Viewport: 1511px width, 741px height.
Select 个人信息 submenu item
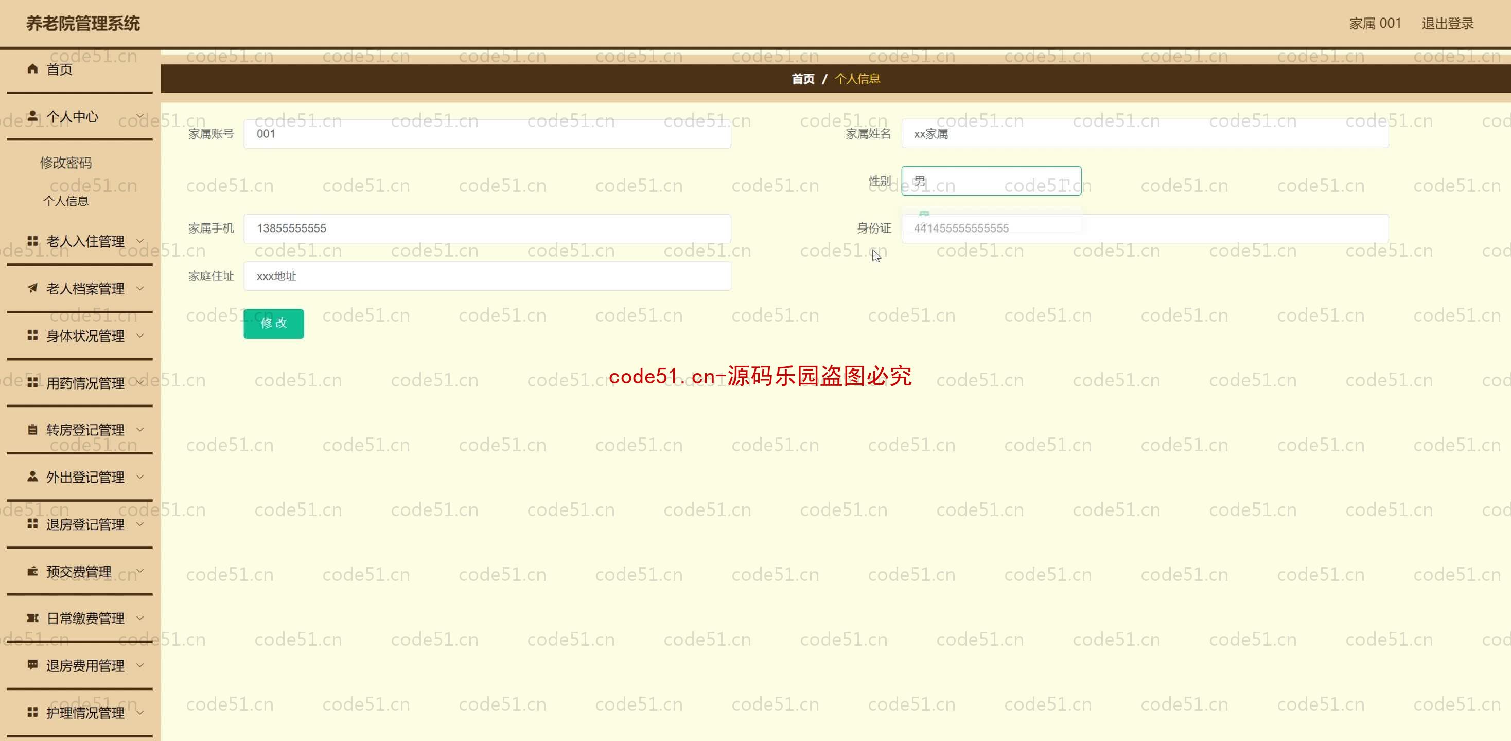pos(66,201)
